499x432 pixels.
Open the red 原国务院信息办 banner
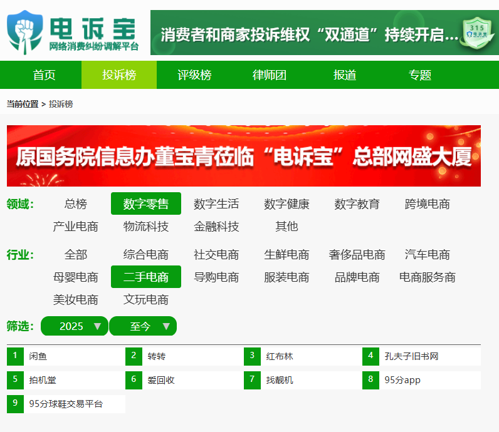coord(244,156)
